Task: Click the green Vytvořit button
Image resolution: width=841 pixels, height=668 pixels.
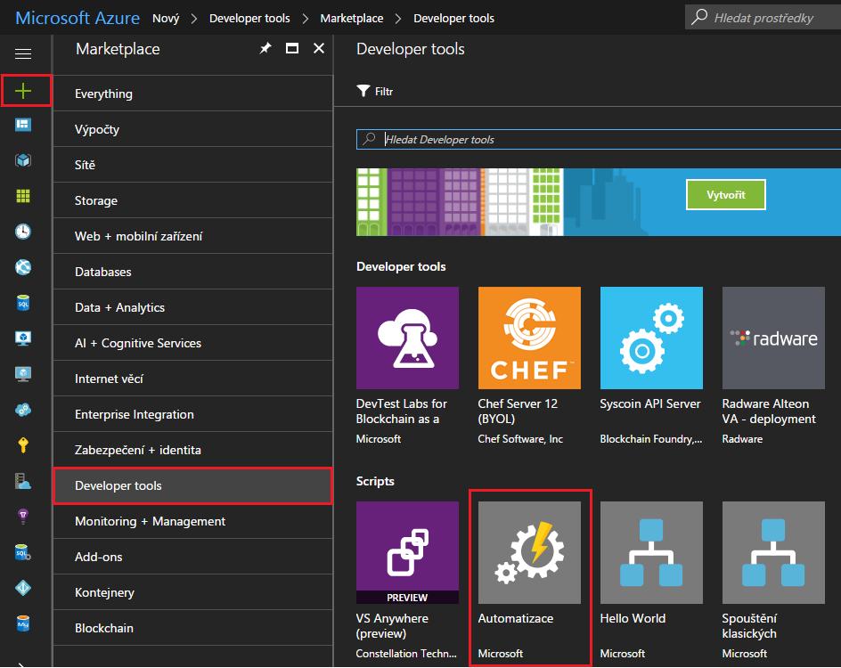Action: (726, 194)
